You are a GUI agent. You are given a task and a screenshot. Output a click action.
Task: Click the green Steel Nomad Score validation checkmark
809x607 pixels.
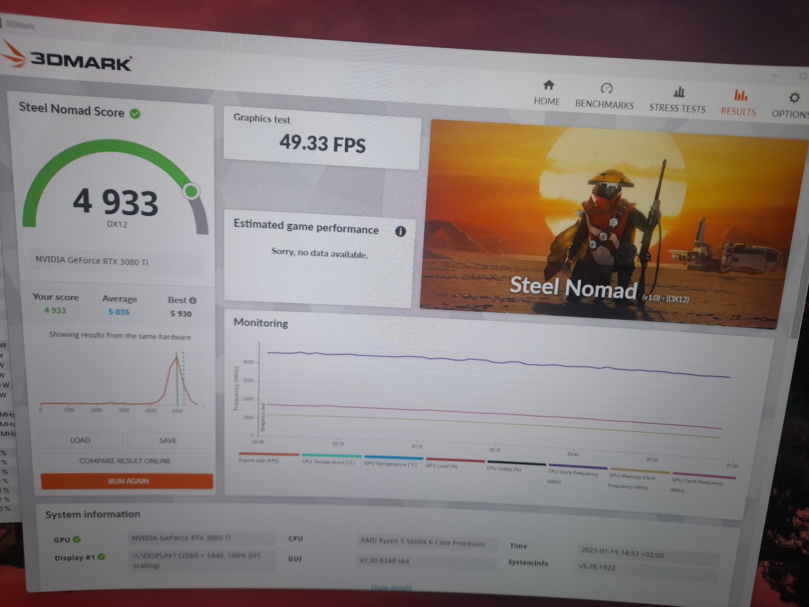(x=135, y=114)
